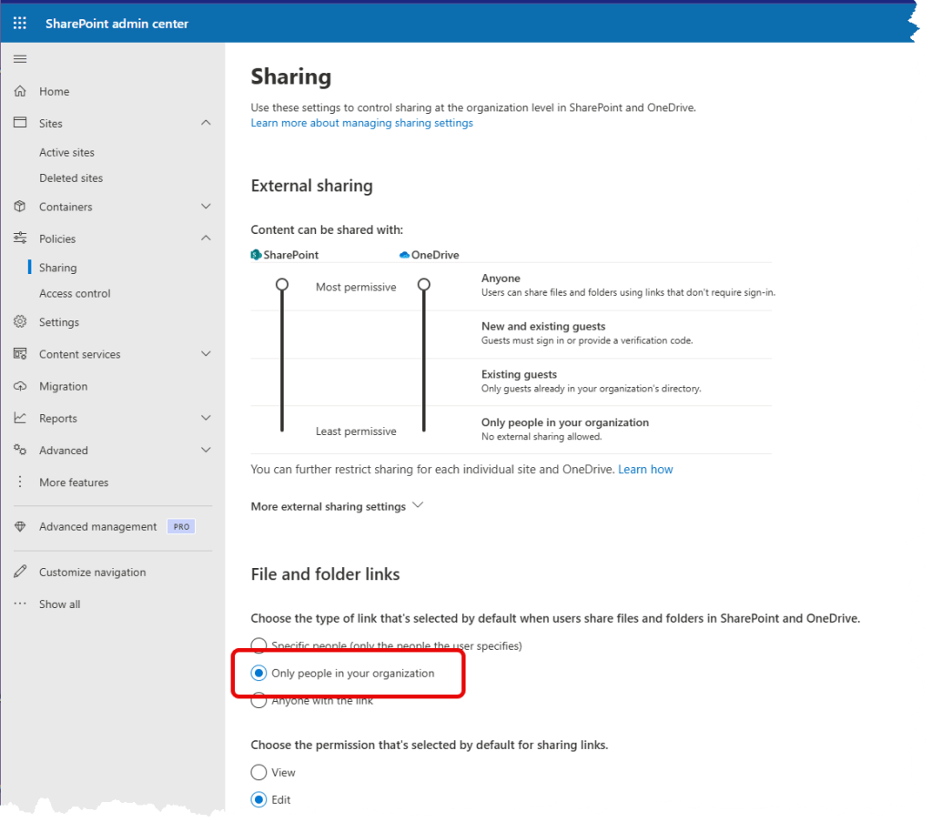
Task: Open Active sites in navigation
Action: point(66,153)
